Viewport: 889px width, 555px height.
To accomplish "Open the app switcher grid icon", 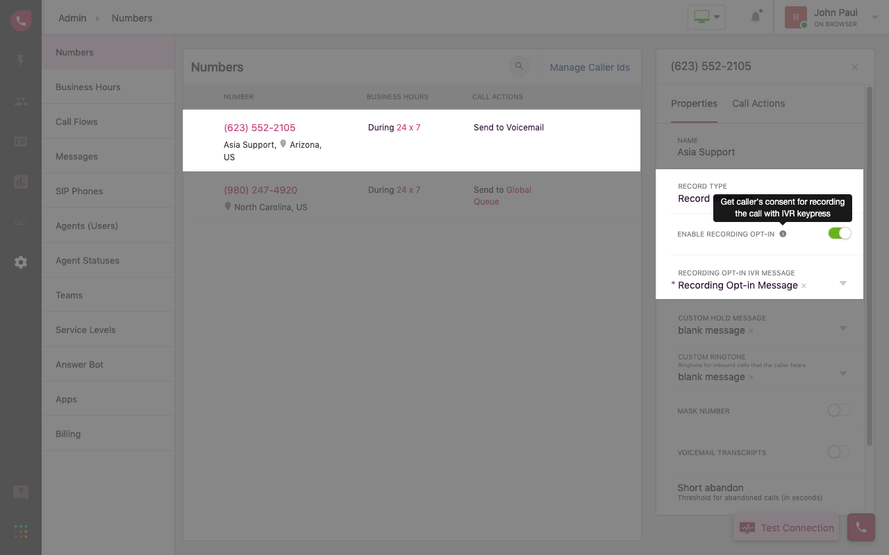I will [x=21, y=531].
